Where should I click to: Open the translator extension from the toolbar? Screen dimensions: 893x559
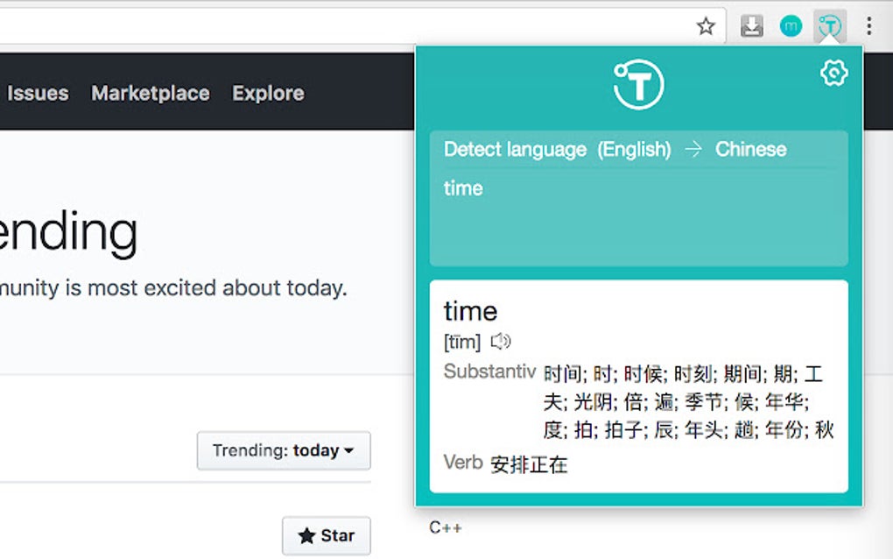[828, 25]
